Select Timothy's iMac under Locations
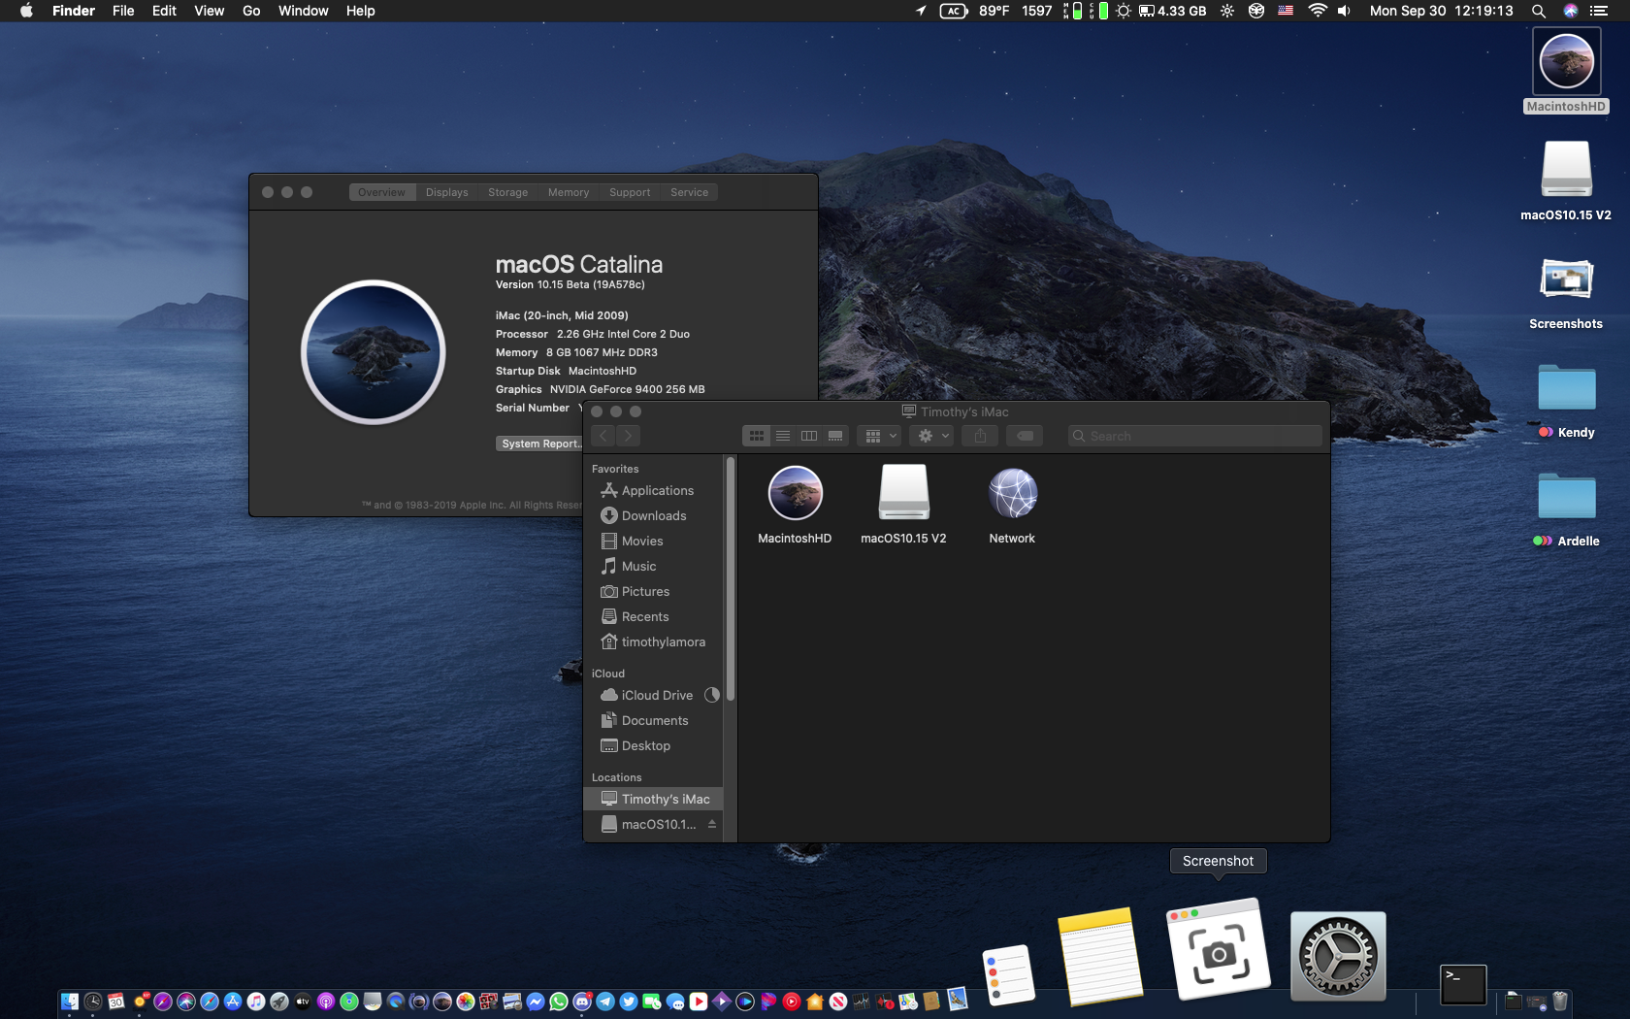The image size is (1630, 1019). tap(653, 799)
